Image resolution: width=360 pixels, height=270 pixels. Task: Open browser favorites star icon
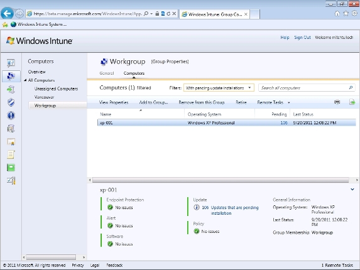pyautogui.click(x=346, y=14)
